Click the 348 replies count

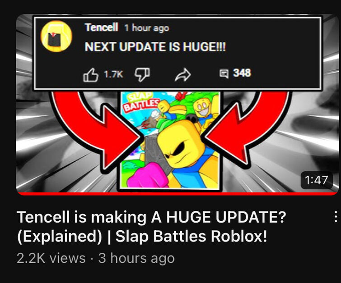242,73
